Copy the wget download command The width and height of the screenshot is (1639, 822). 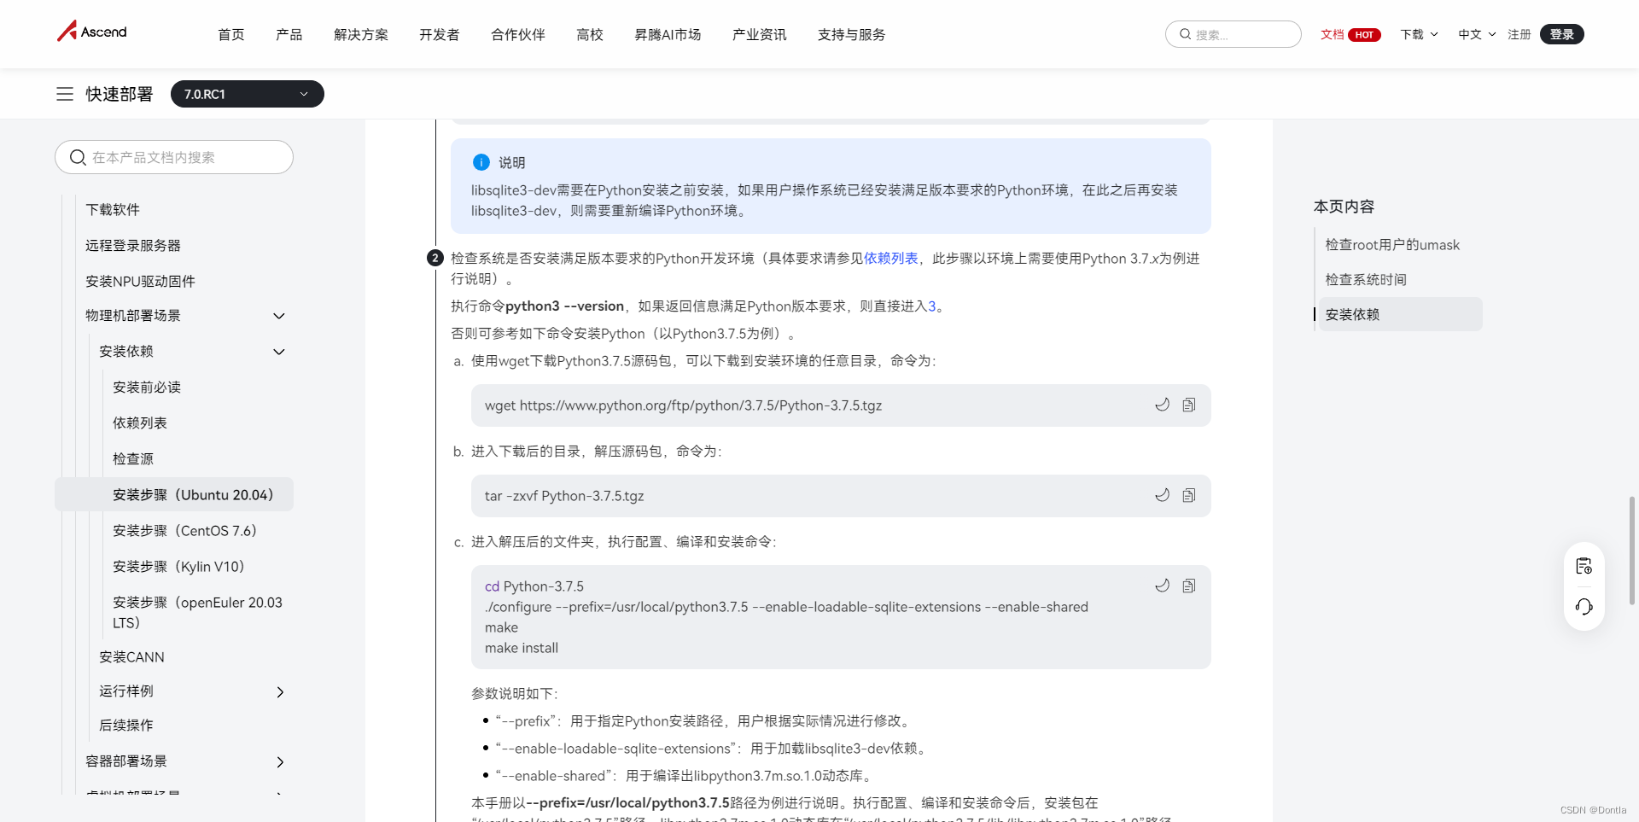click(x=1189, y=405)
